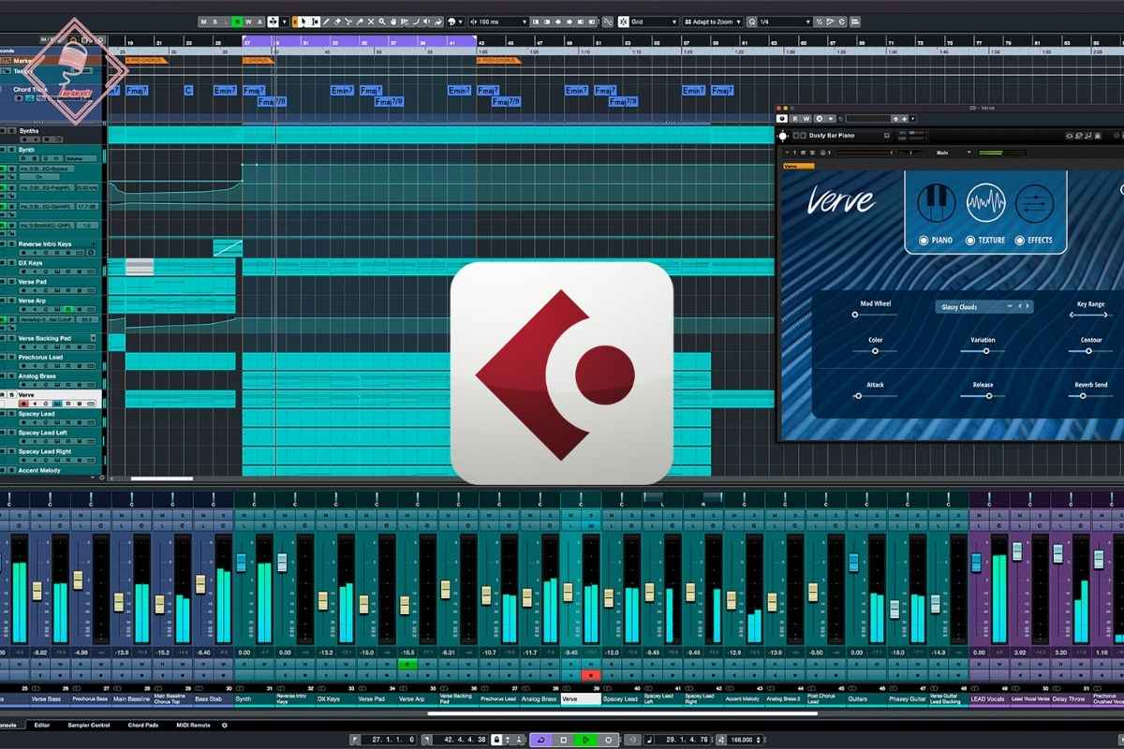This screenshot has width=1124, height=749.
Task: Click the Texture waveform icon in Verve
Action: (985, 203)
